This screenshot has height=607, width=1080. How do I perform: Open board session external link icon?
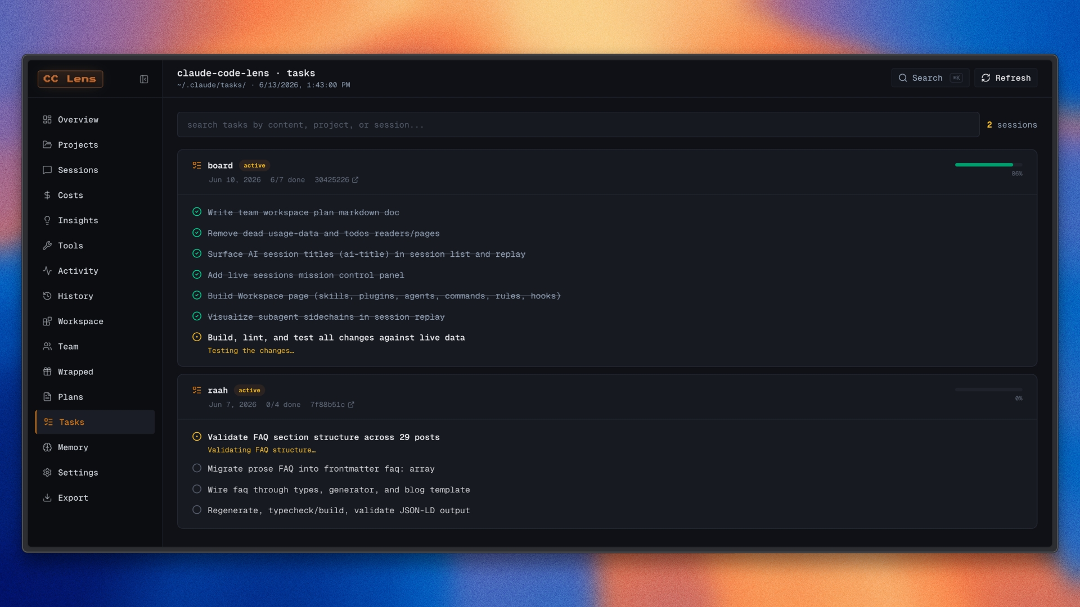pos(355,180)
